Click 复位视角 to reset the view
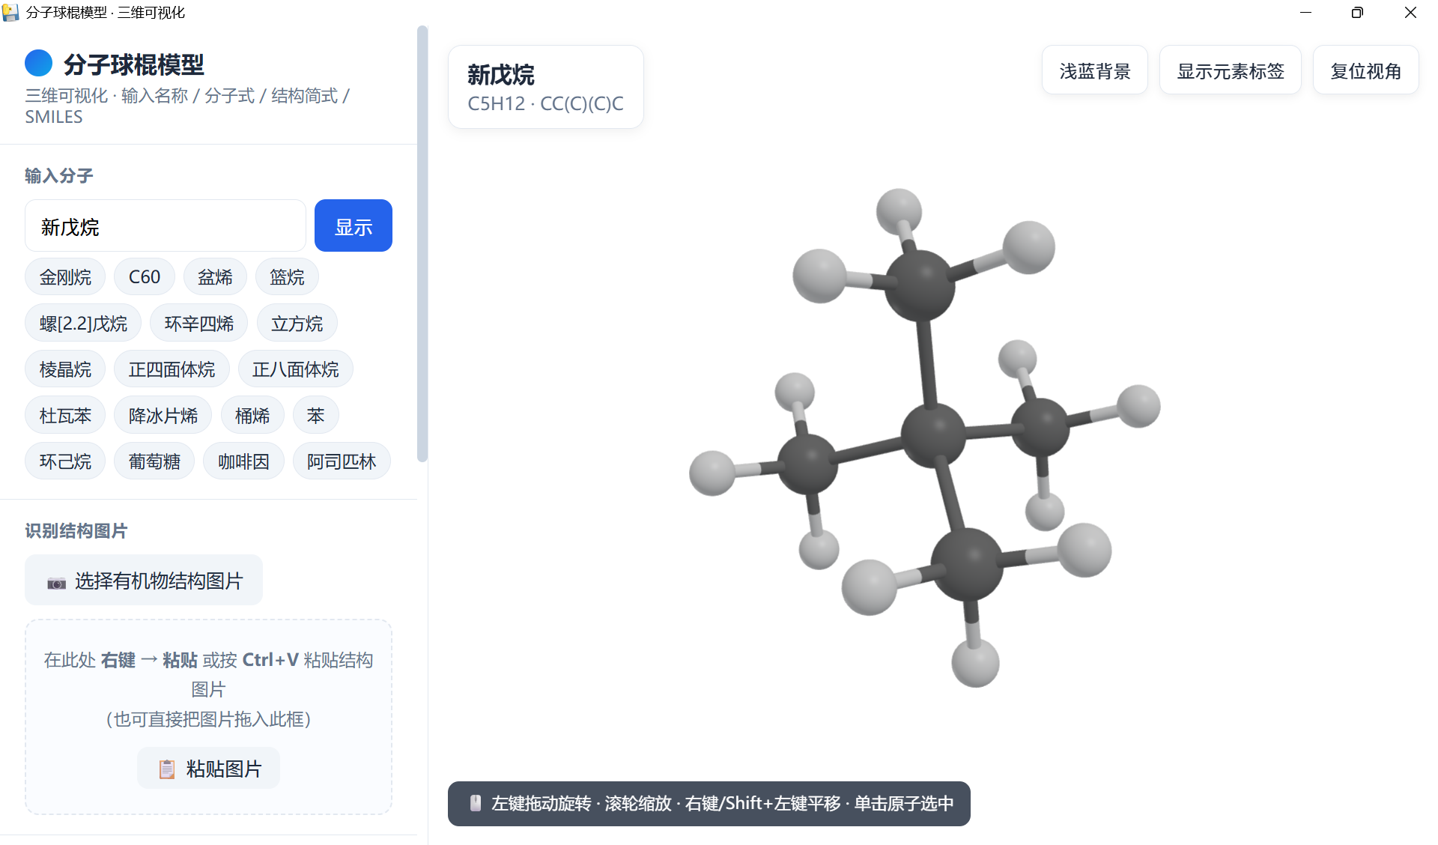 coord(1366,71)
